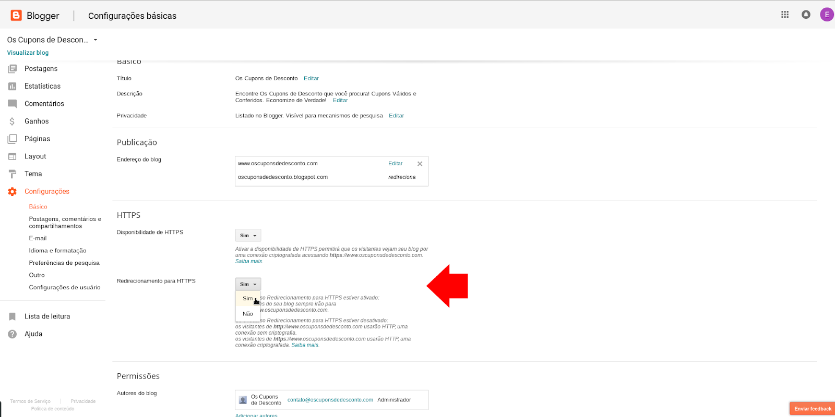Viewport: 835px width, 417px height.
Task: Open Estatísticas in the sidebar
Action: 42,87
